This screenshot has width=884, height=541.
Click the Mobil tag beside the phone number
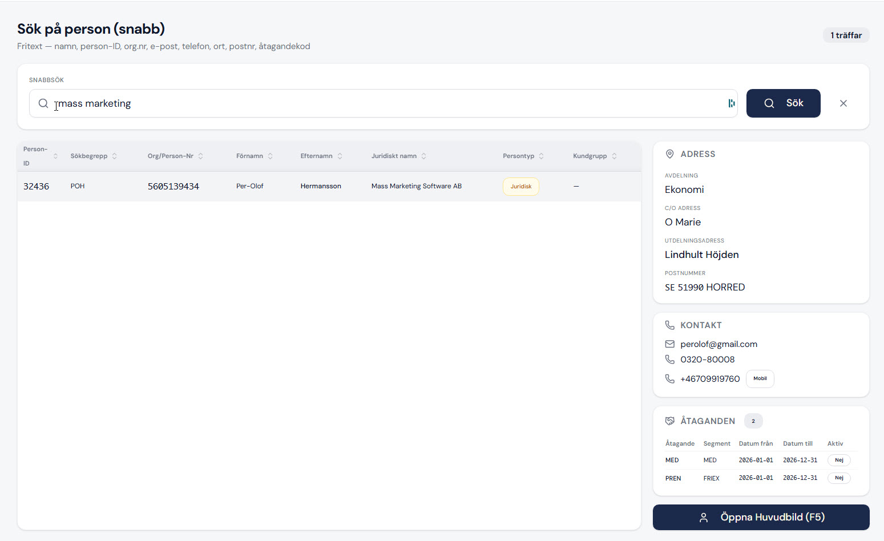pos(760,379)
